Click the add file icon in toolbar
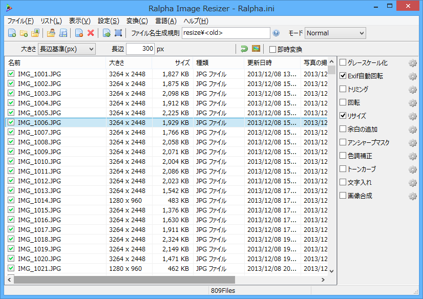Screen dimensions: 423x299 pyautogui.click(x=12, y=33)
